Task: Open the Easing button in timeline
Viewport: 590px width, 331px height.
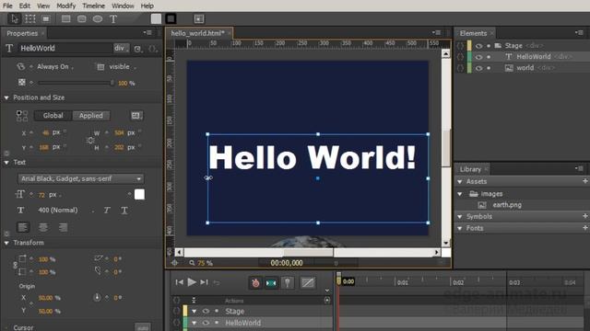Action: pos(307,282)
